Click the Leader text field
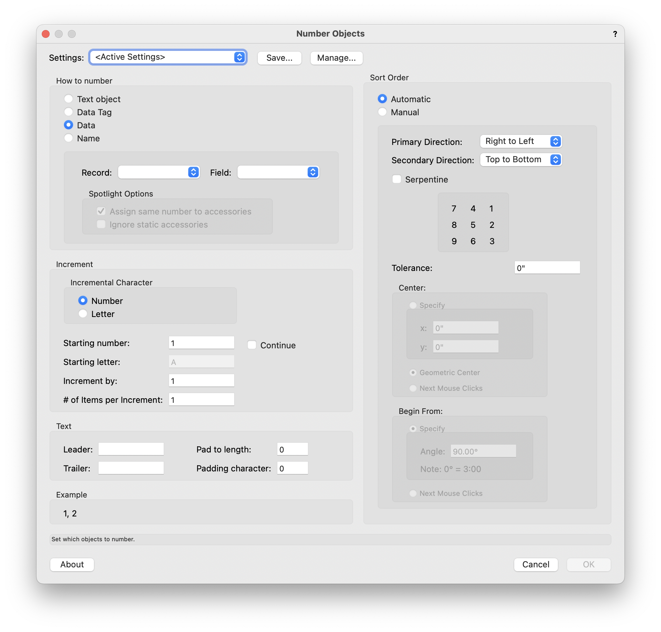 pos(131,450)
